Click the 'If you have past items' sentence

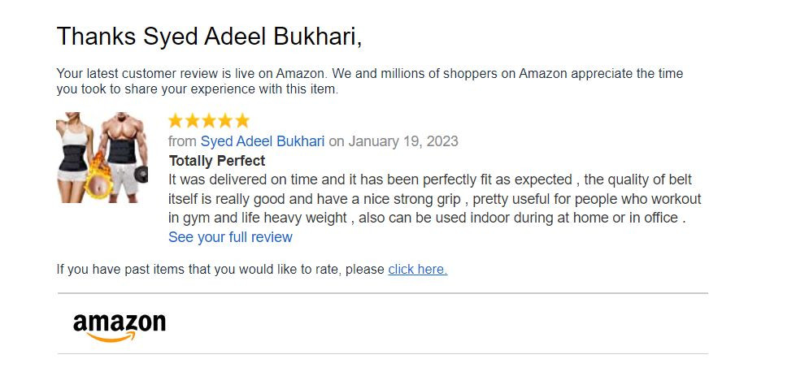(220, 269)
